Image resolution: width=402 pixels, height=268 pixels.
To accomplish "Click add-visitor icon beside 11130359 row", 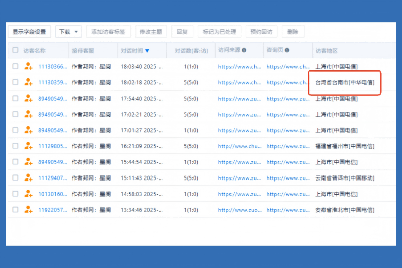I will (x=28, y=82).
